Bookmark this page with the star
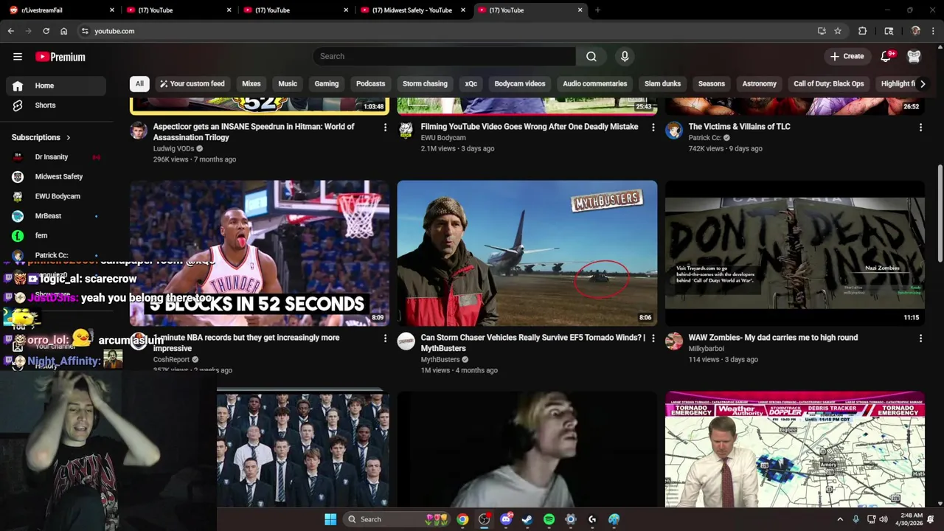This screenshot has height=531, width=944. coord(838,31)
